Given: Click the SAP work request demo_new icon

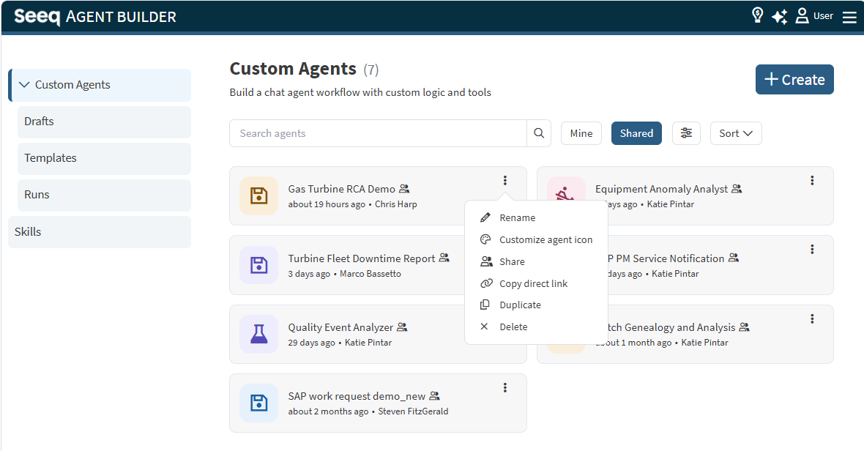Looking at the screenshot, I should (259, 403).
